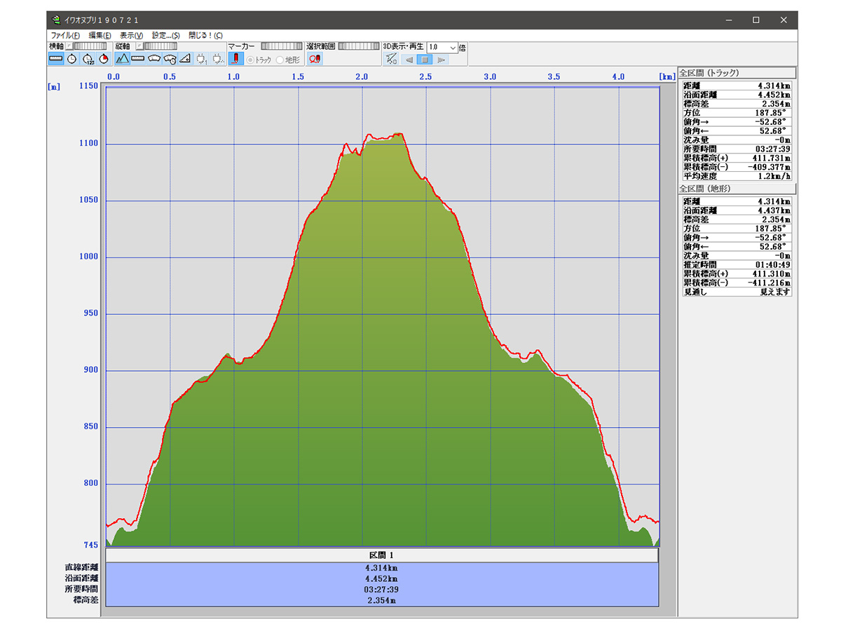Viewport: 841px width, 631px height.
Task: Select the 地形 radio button
Action: point(280,60)
